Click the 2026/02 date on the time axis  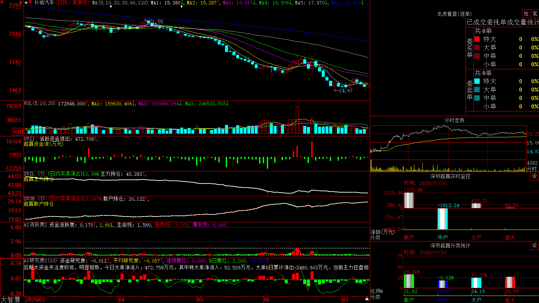pos(35,300)
